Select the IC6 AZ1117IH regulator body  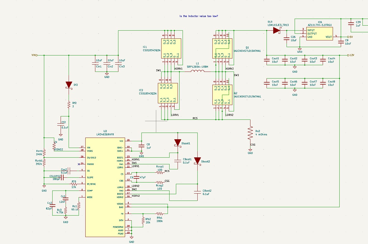320,34
